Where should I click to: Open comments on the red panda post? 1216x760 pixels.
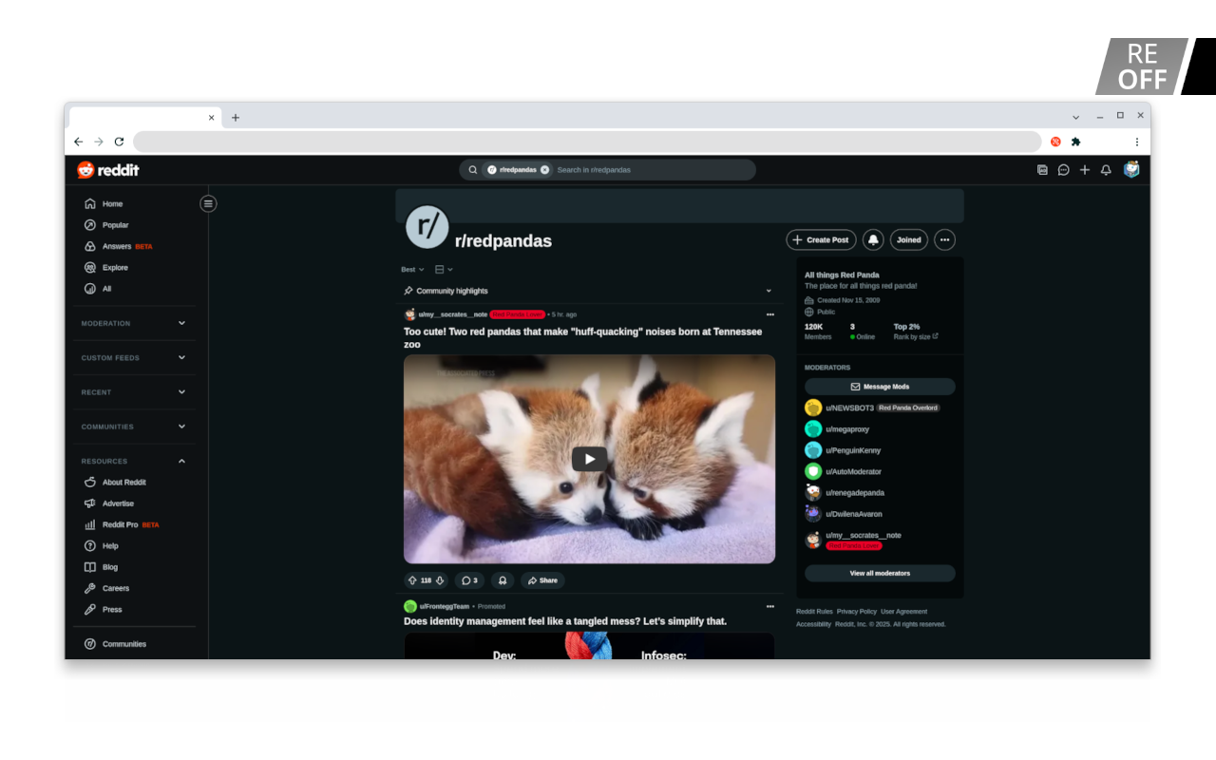tap(468, 579)
